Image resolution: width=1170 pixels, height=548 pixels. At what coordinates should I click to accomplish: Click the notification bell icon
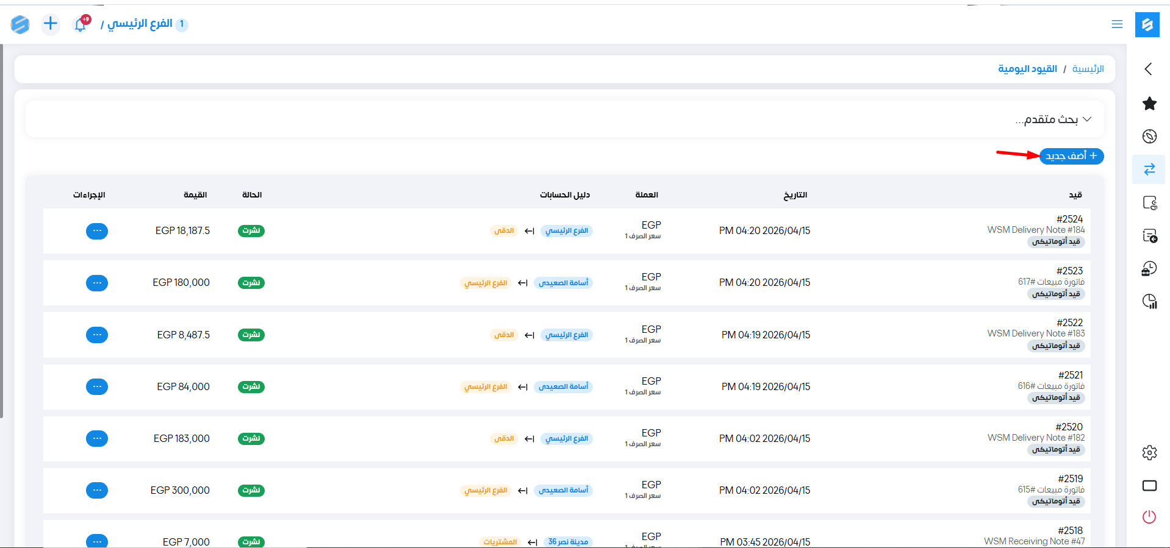pos(81,24)
